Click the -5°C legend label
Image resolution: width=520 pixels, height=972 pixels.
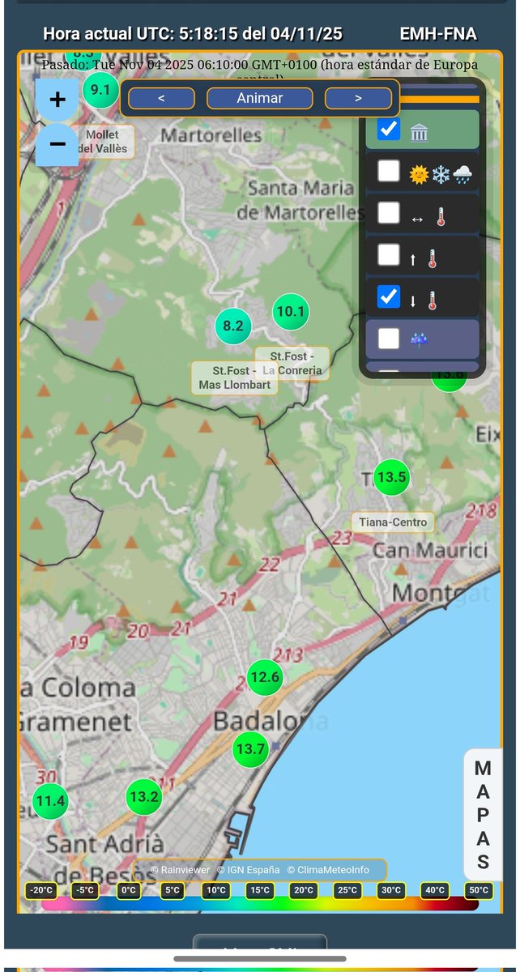coord(85,890)
